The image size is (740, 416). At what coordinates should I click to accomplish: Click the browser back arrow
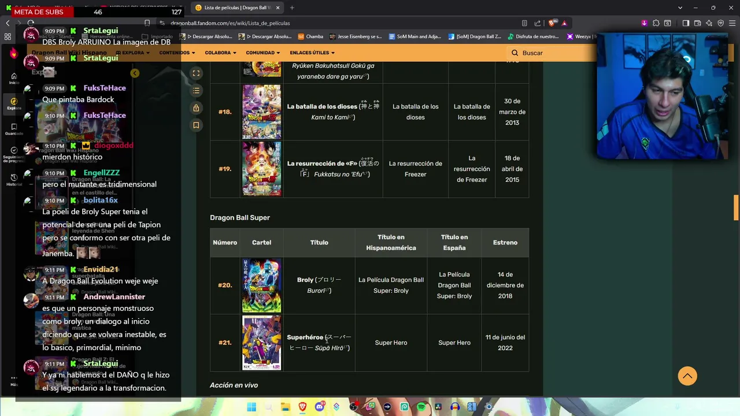(8, 23)
